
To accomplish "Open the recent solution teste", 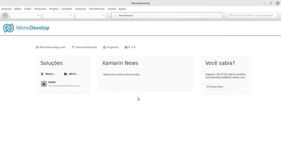I will coord(52,82).
